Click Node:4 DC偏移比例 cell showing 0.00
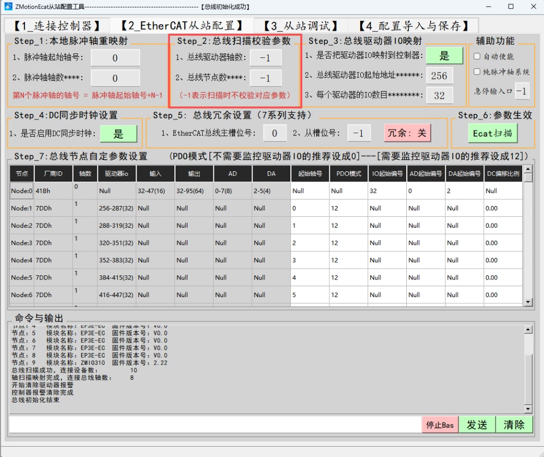This screenshot has height=457, width=544. coord(503,260)
